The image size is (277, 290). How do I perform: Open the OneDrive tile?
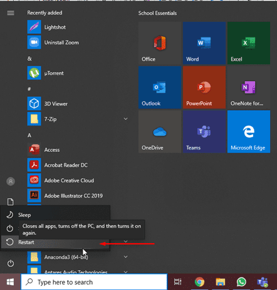(x=160, y=132)
